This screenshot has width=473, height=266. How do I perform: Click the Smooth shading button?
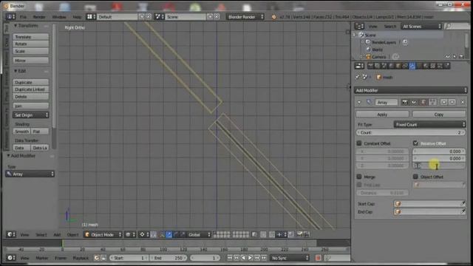click(x=21, y=132)
